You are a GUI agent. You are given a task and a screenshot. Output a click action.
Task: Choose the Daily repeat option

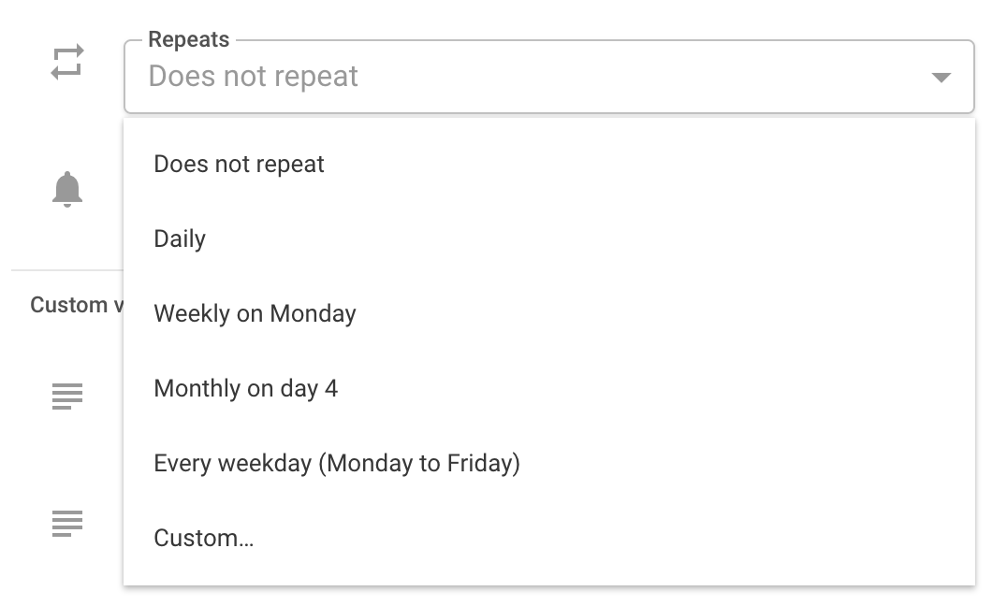click(x=180, y=239)
